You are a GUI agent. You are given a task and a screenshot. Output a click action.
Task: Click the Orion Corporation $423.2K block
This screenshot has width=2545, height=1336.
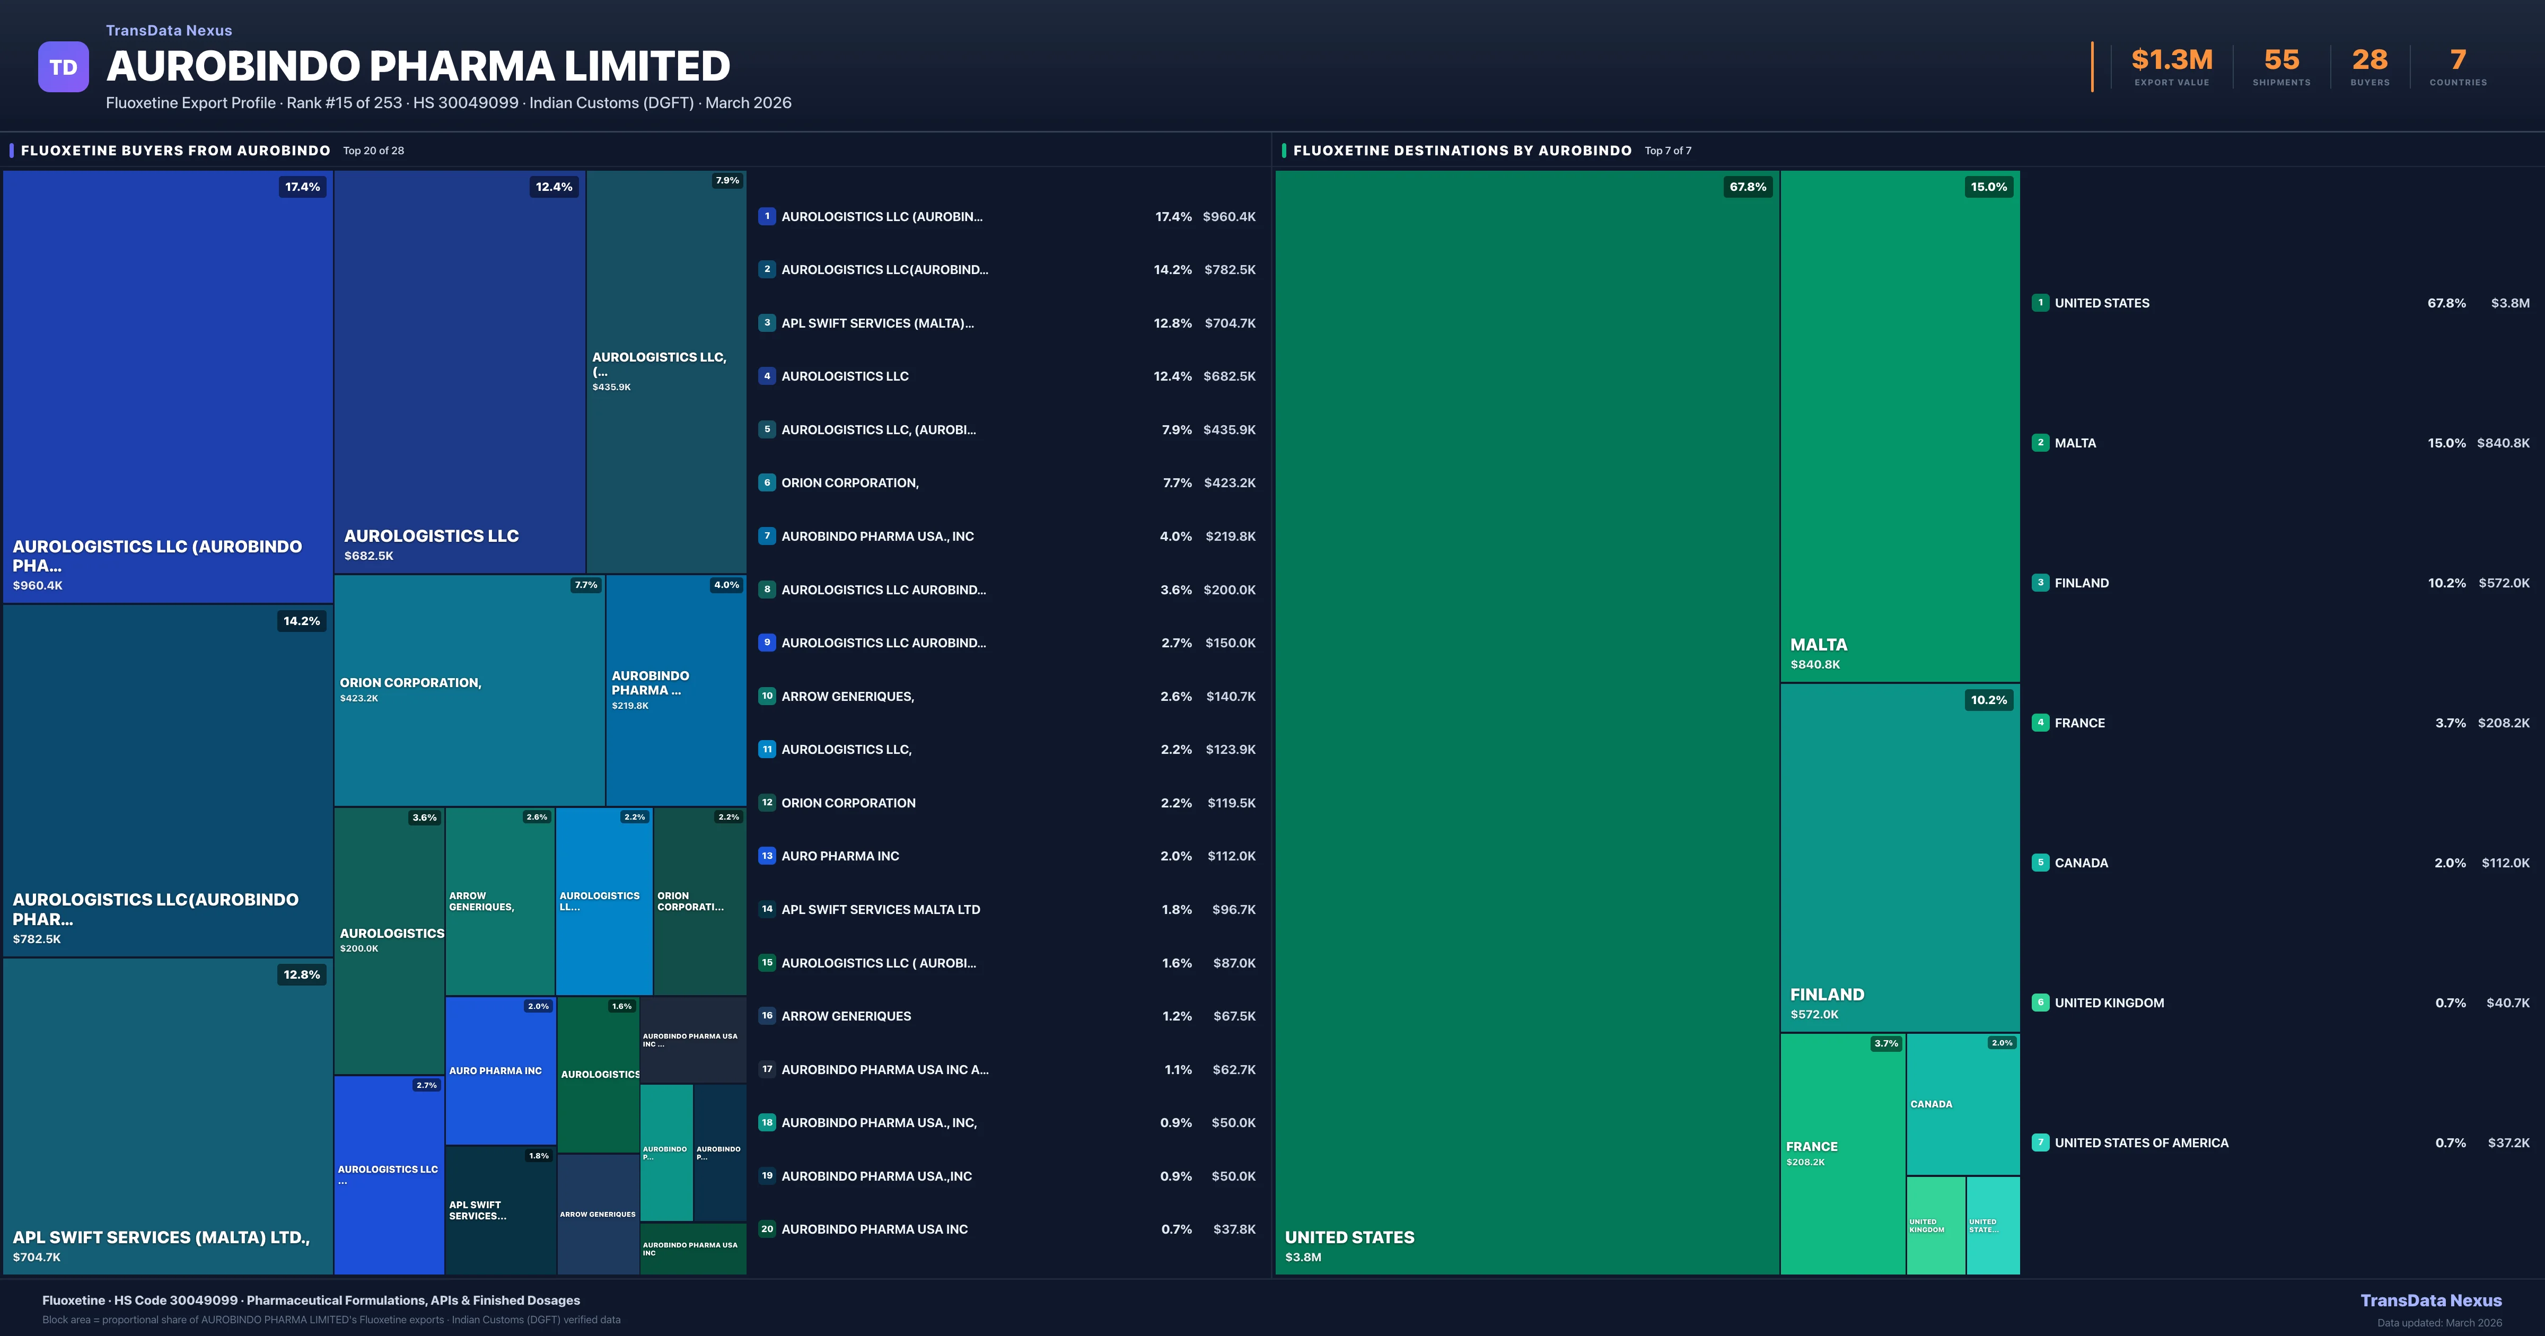point(468,690)
